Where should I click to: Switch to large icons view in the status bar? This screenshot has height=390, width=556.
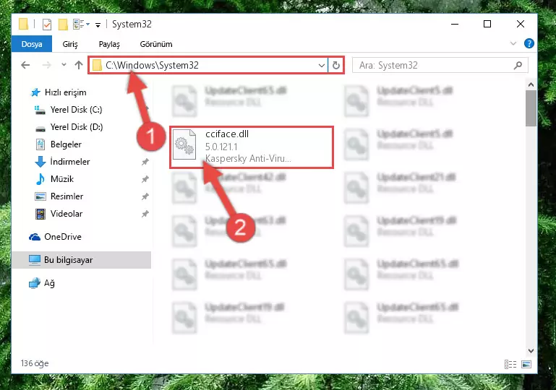526,364
